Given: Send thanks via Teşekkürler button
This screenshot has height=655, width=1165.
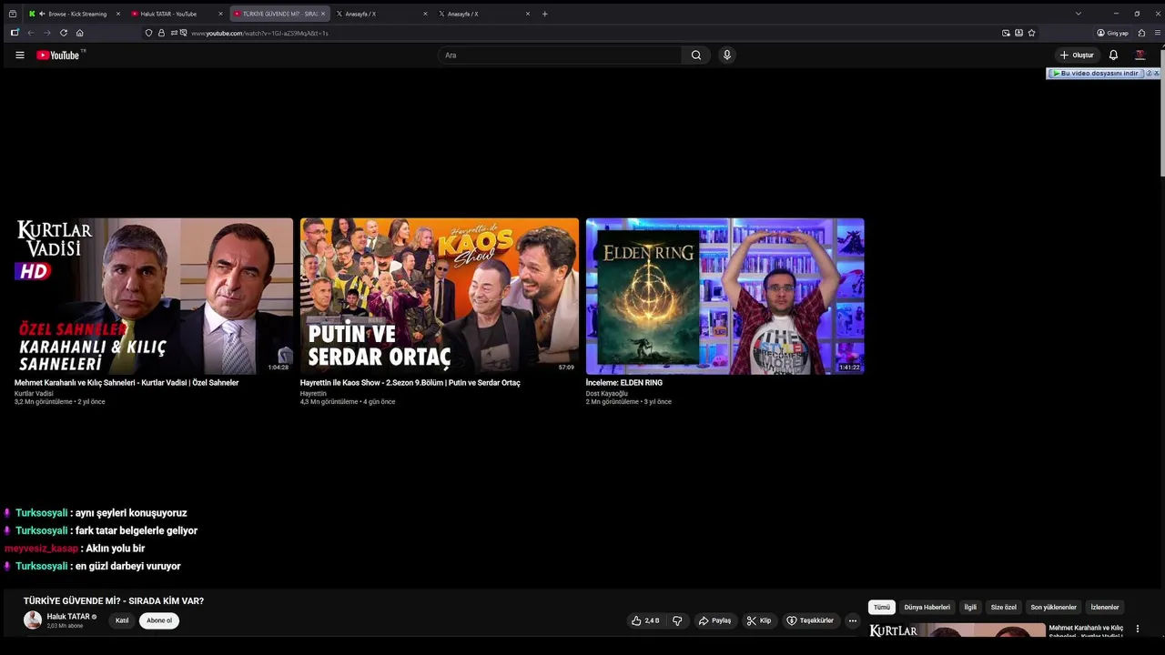Looking at the screenshot, I should pos(810,620).
